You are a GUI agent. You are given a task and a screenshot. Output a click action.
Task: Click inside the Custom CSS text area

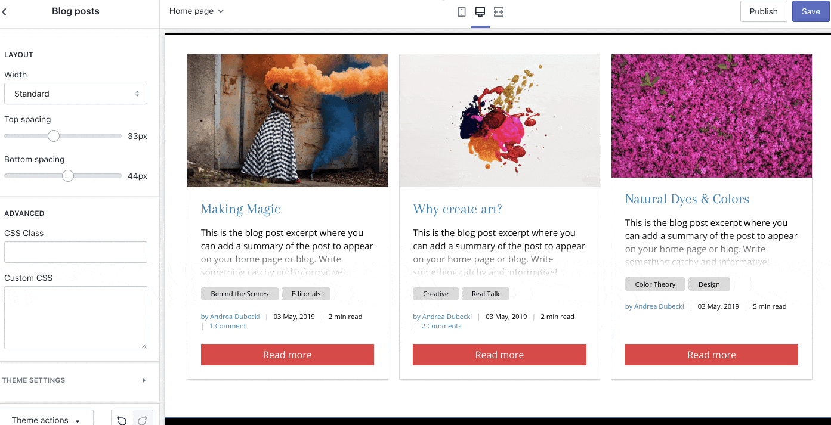point(76,317)
